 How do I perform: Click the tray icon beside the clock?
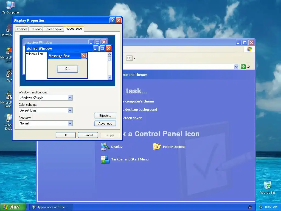[x=261, y=207]
